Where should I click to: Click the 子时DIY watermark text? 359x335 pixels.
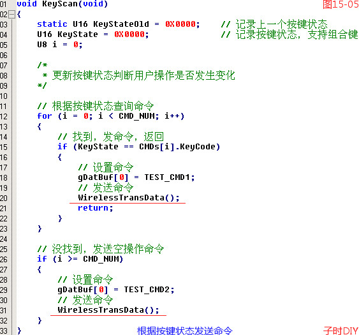click(341, 331)
